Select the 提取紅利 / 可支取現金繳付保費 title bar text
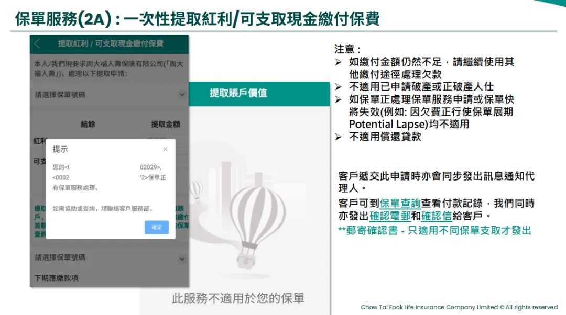The width and height of the screenshot is (566, 315). [x=111, y=43]
